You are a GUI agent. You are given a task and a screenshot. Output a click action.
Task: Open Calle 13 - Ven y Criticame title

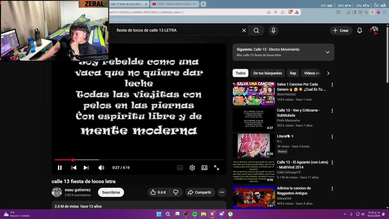(x=298, y=113)
